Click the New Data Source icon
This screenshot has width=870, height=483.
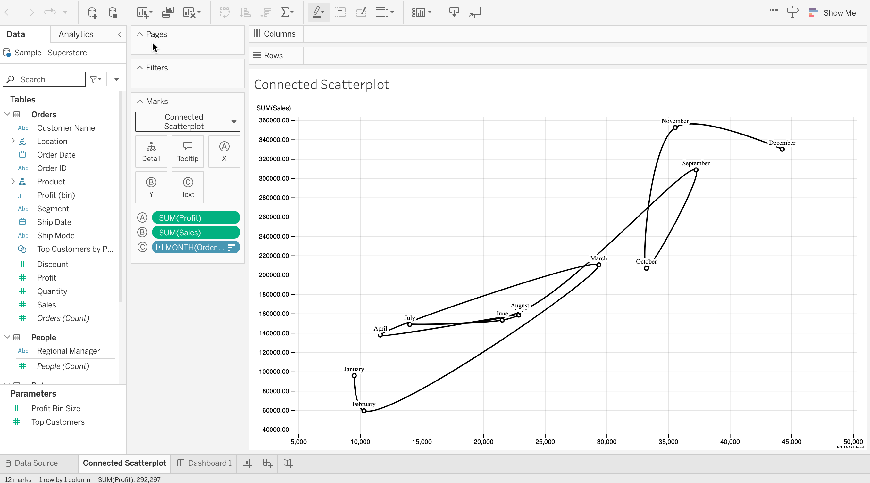[92, 12]
